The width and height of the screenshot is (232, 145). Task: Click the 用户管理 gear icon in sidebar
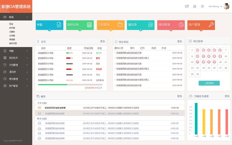5,86
